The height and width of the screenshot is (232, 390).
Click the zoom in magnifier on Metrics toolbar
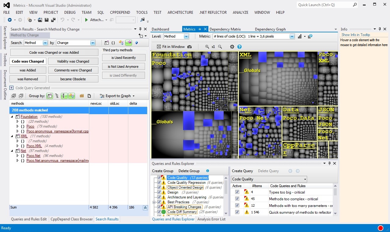(207, 47)
